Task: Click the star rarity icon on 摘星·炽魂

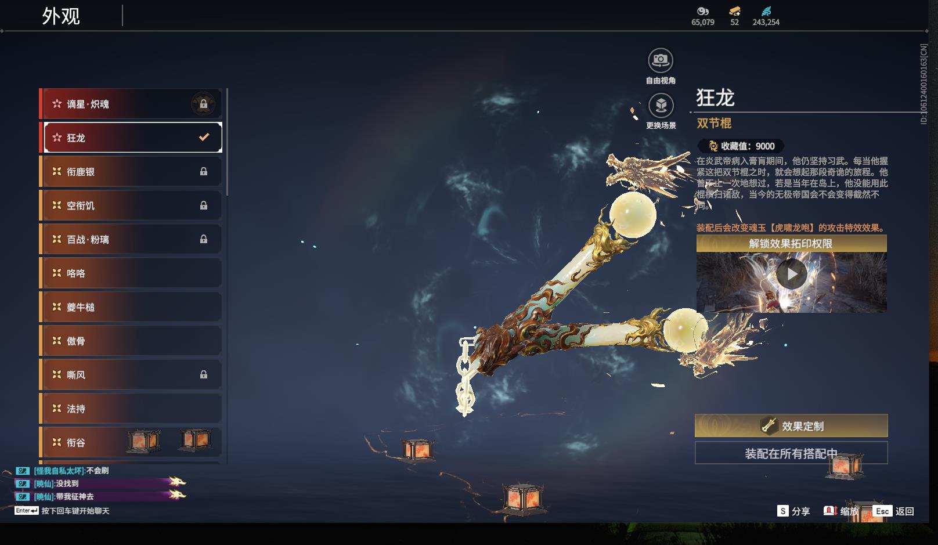Action: point(57,104)
